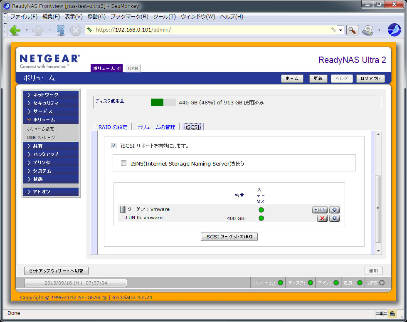This screenshot has height=322, width=407.
Task: Open the Back button history dropdown
Action: pyautogui.click(x=27, y=30)
